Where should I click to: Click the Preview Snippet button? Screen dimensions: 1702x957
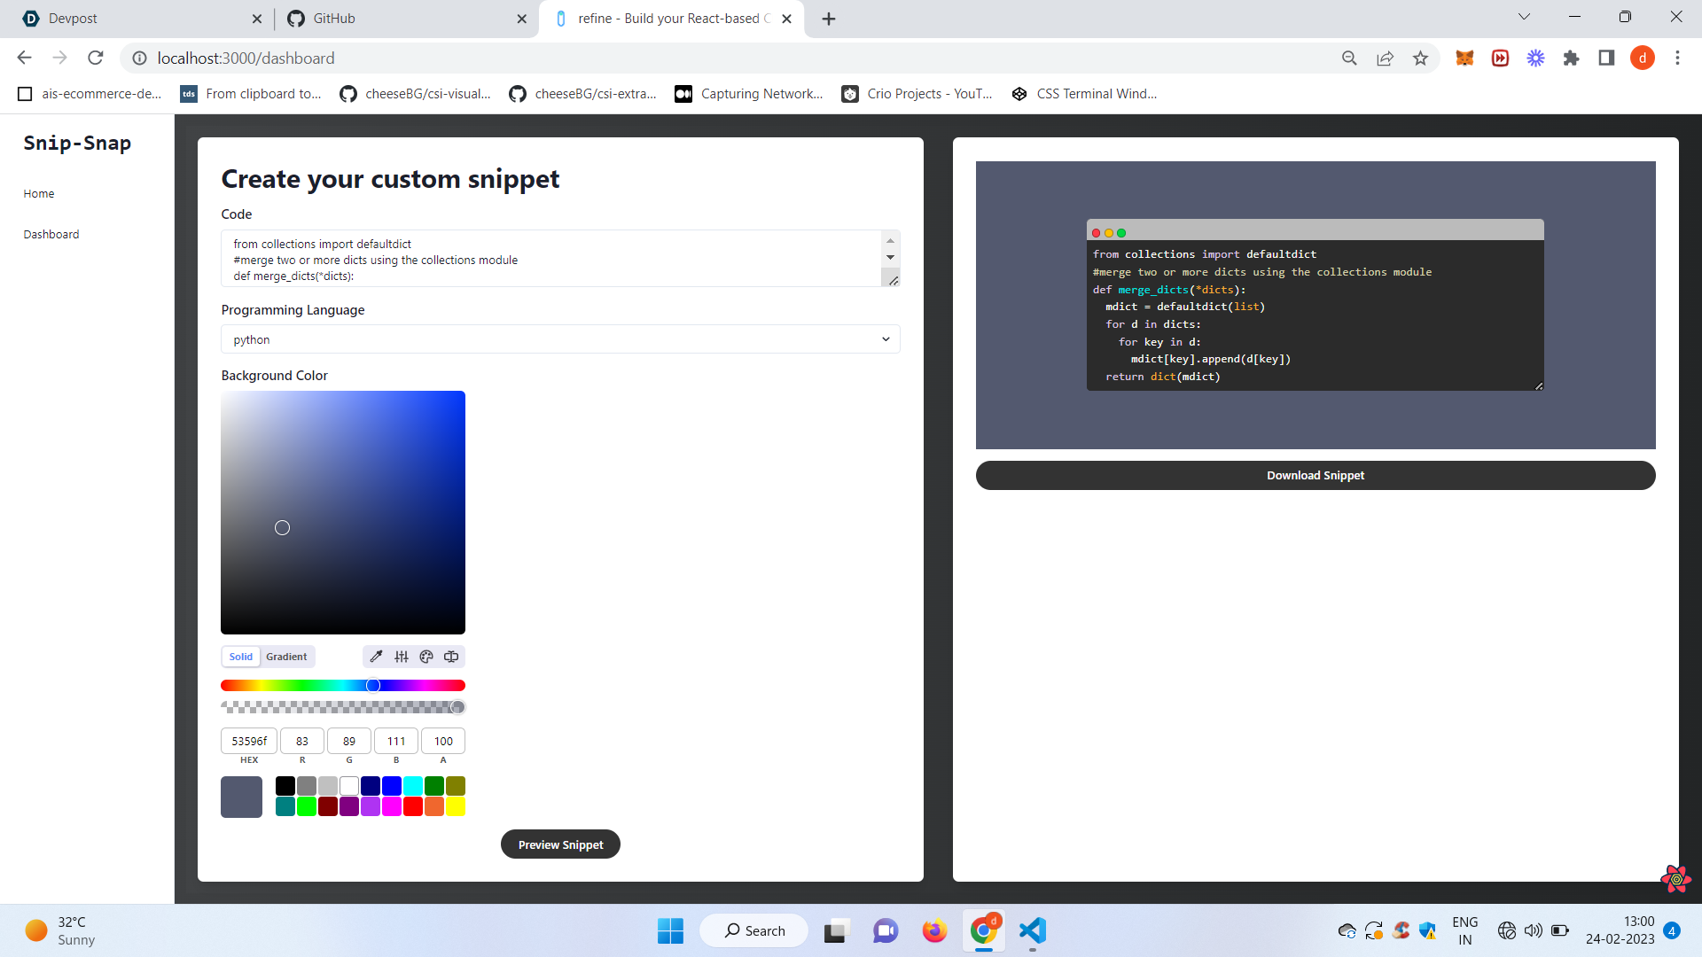tap(560, 844)
